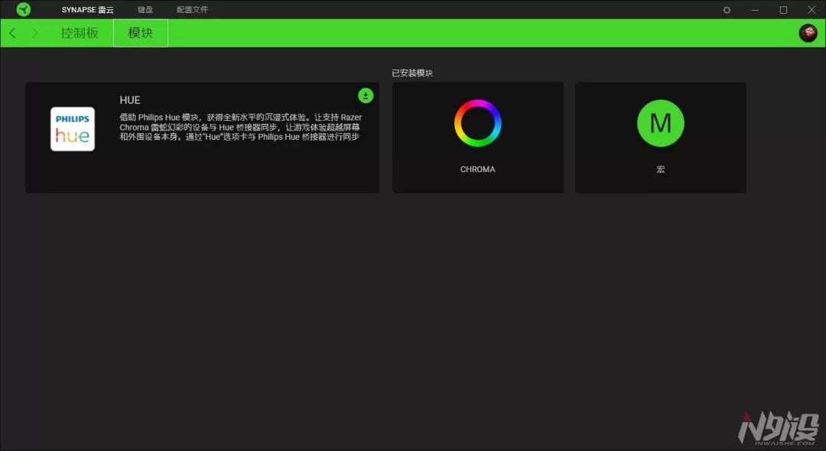Click the Razer logo in the title bar
826x451 pixels.
tap(22, 10)
